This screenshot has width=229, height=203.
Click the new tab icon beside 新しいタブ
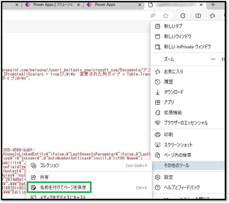coord(157,26)
